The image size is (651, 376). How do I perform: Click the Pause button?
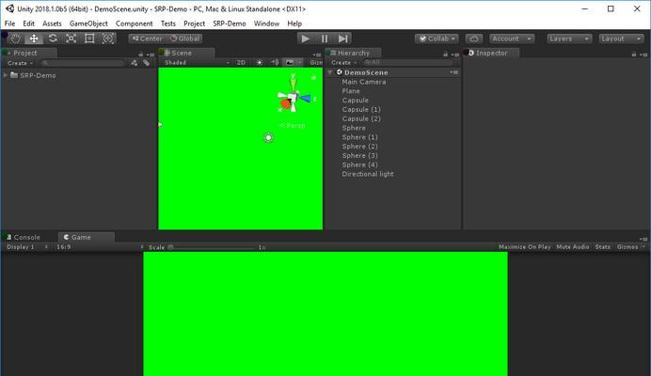tap(325, 39)
